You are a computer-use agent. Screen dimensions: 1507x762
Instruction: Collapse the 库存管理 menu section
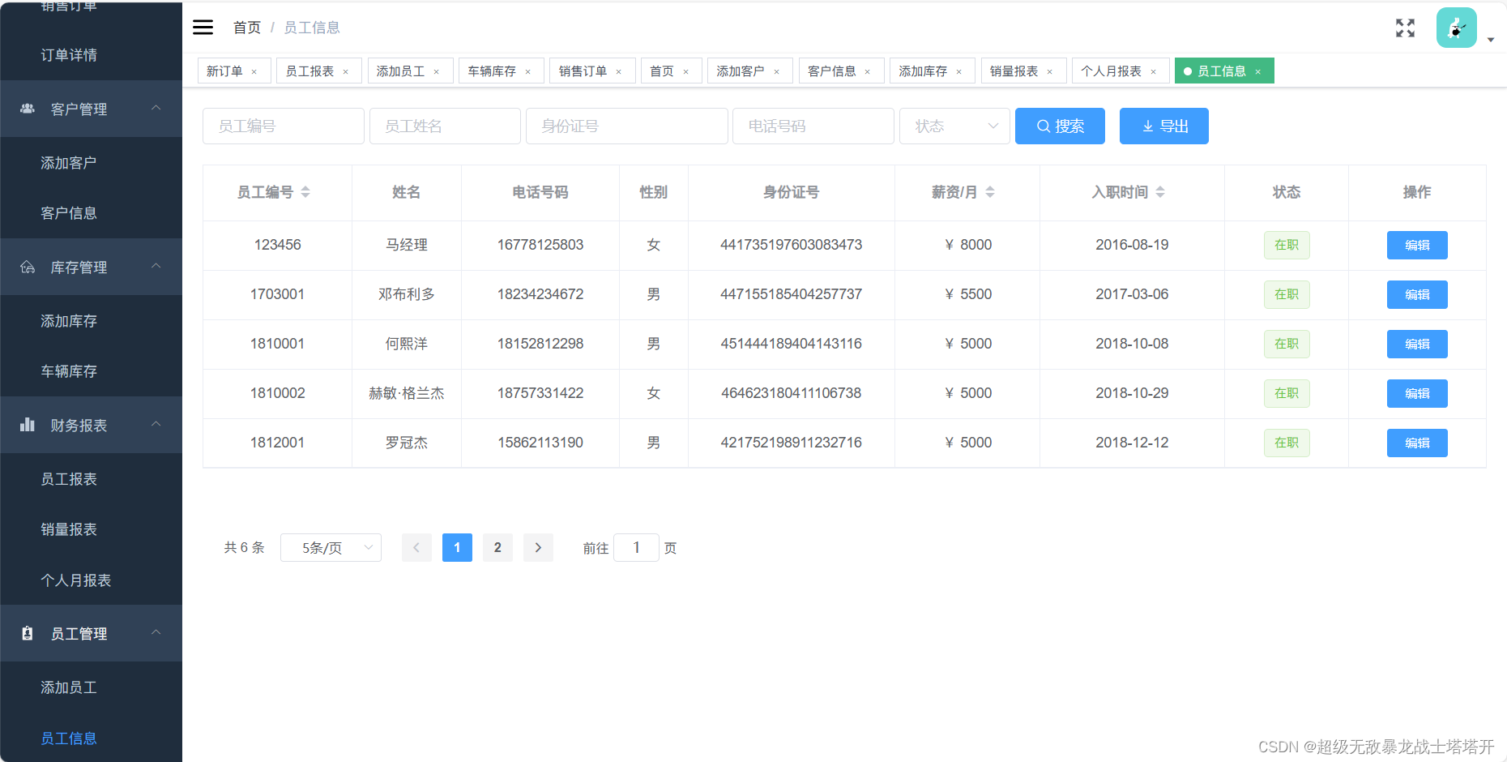coord(156,266)
